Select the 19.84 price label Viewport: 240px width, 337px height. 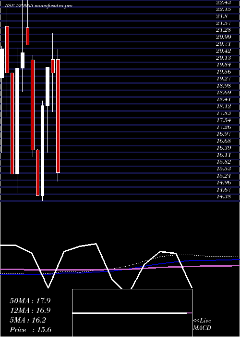[x=224, y=65]
